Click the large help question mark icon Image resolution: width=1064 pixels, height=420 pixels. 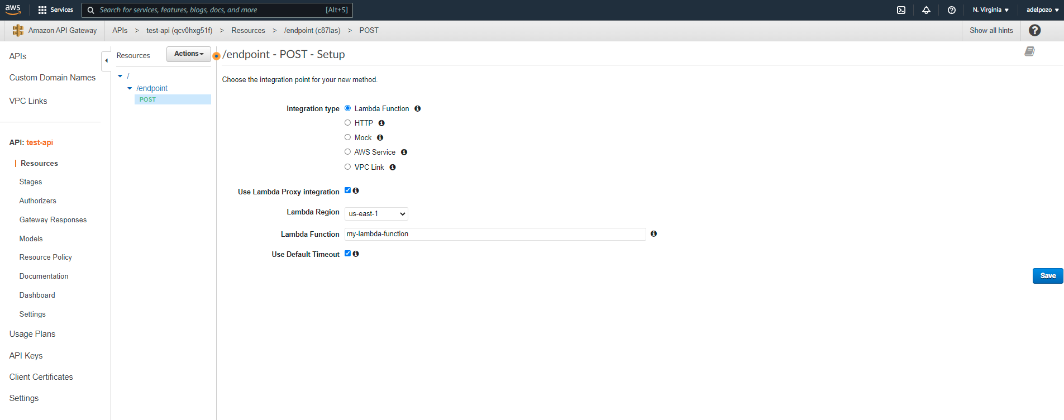click(1034, 31)
